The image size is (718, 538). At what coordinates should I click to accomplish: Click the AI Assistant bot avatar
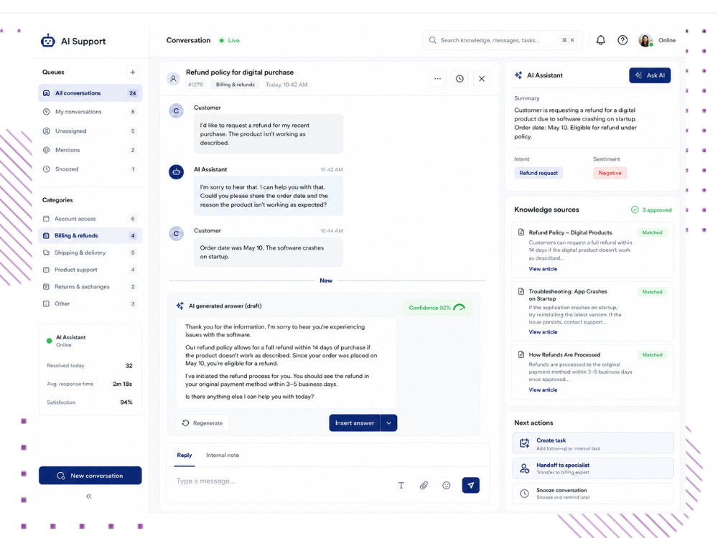(x=177, y=172)
